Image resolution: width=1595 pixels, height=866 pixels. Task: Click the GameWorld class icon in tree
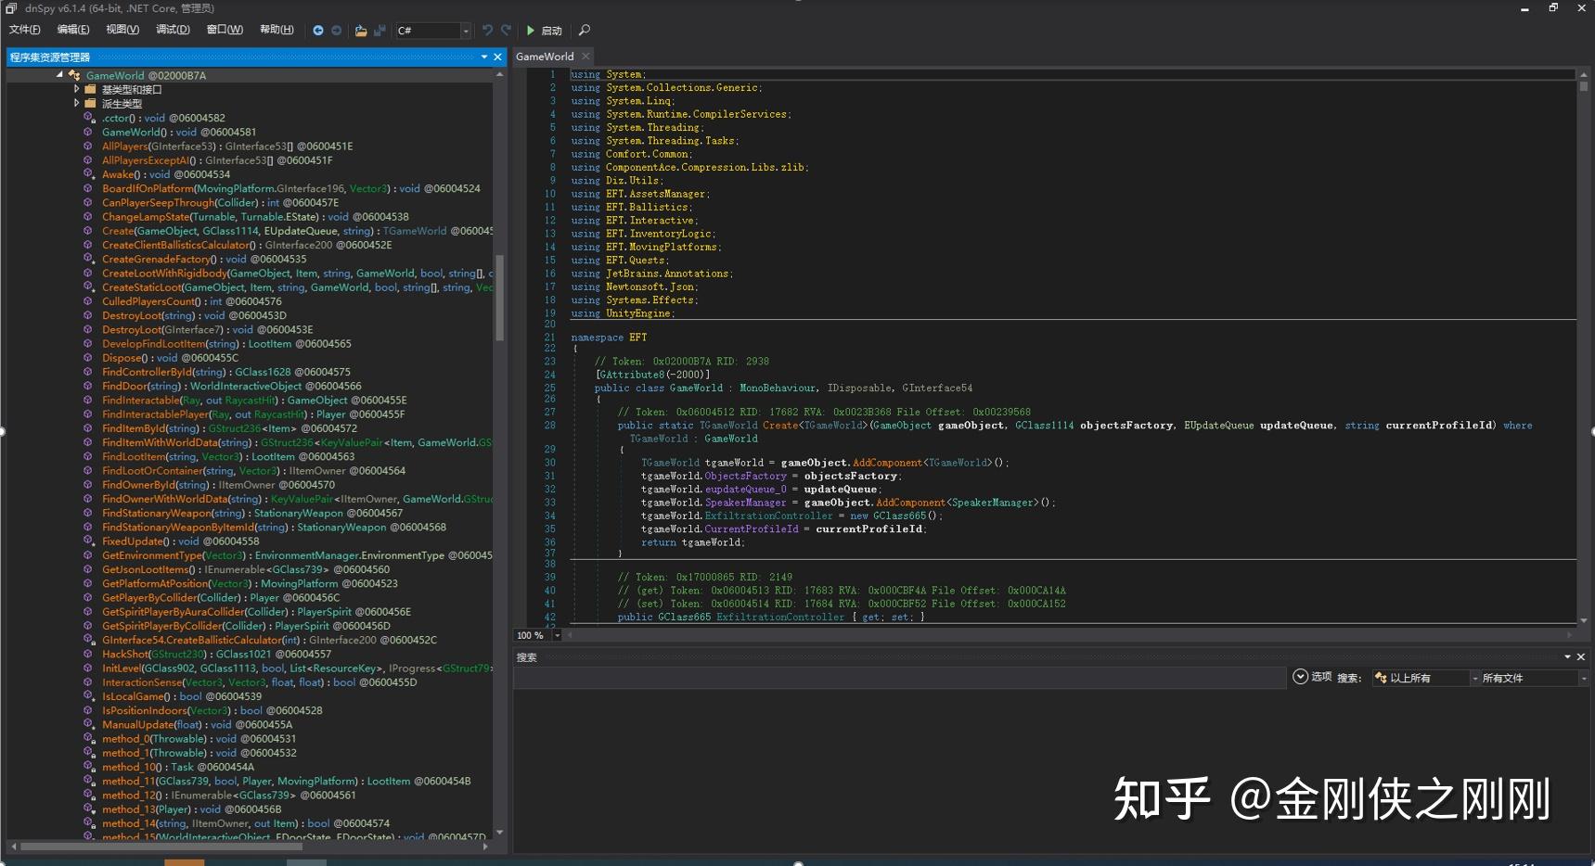coord(74,75)
